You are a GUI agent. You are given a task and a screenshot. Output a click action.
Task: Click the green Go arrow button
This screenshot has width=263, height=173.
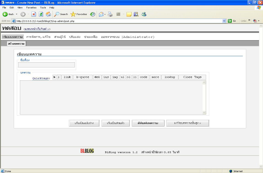point(230,21)
